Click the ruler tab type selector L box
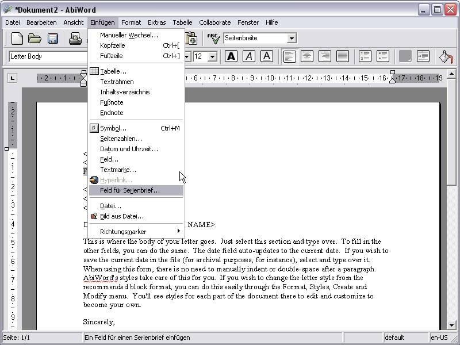 coord(12,78)
